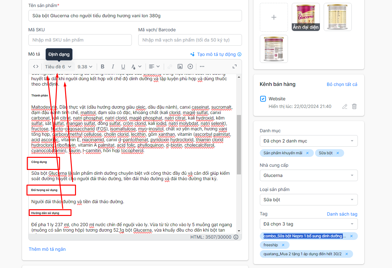Image resolution: width=392 pixels, height=268 pixels.
Task: Select the nutrition table product thumbnail
Action: pos(338,17)
